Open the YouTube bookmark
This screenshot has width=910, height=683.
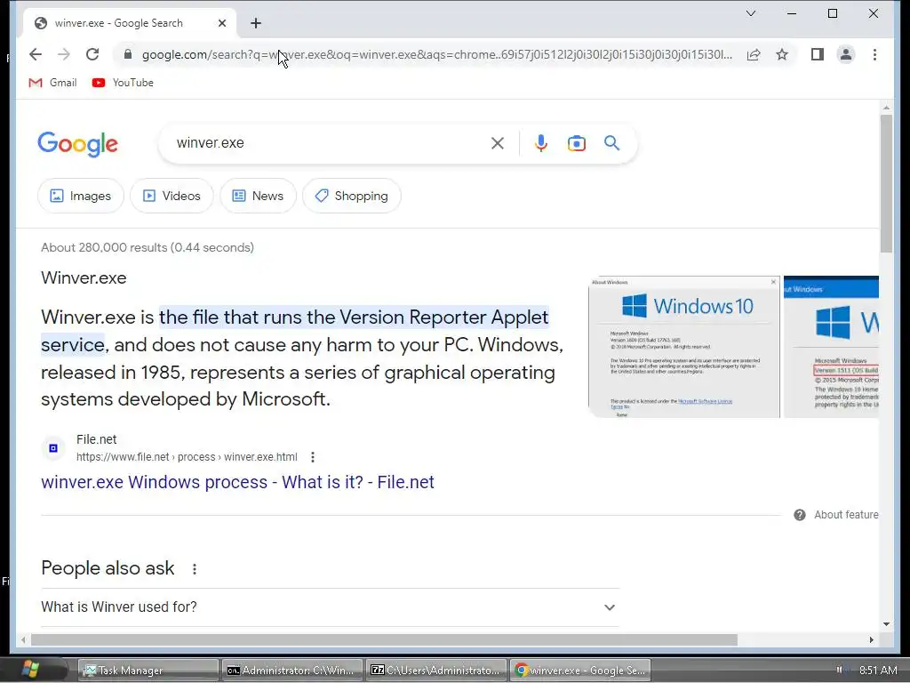point(123,83)
